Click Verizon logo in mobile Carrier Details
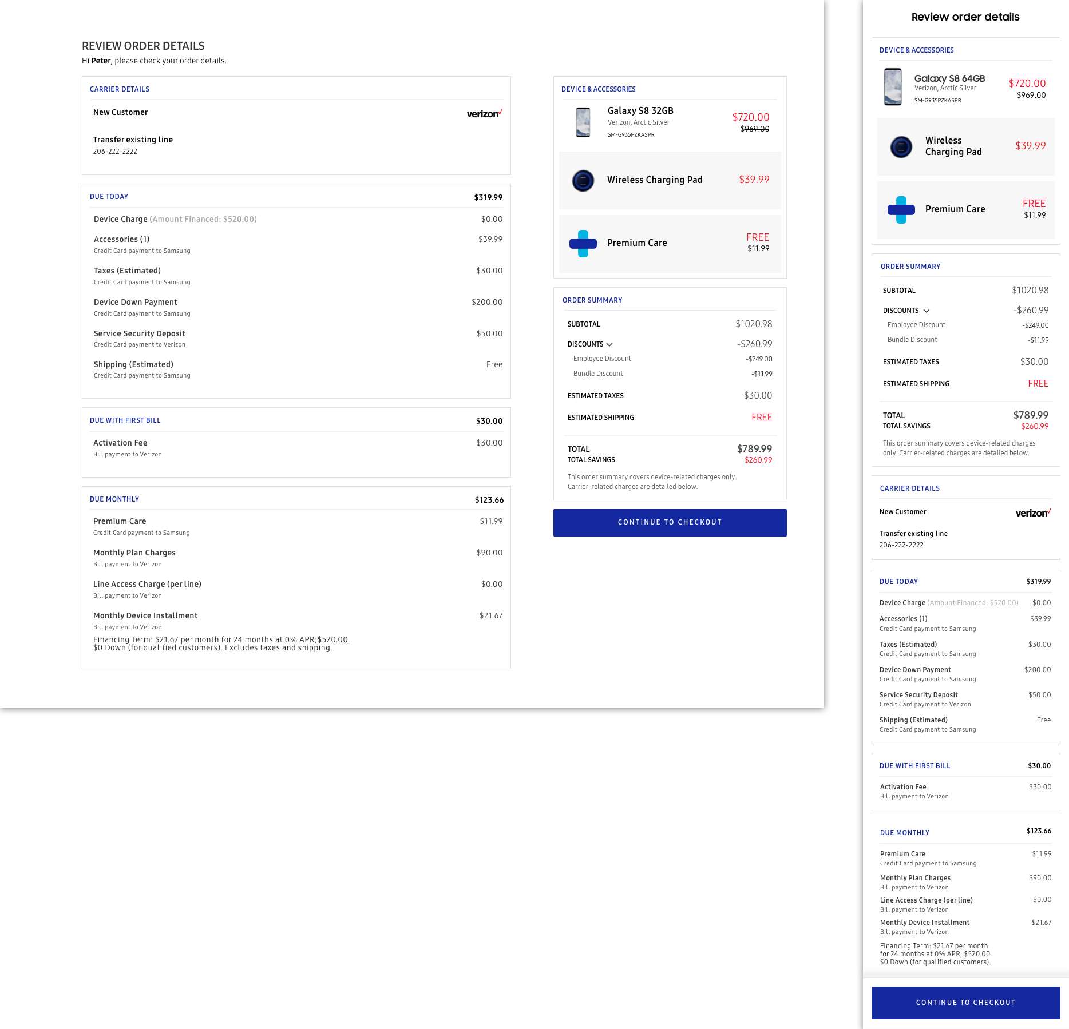Image resolution: width=1069 pixels, height=1029 pixels. coord(1033,512)
